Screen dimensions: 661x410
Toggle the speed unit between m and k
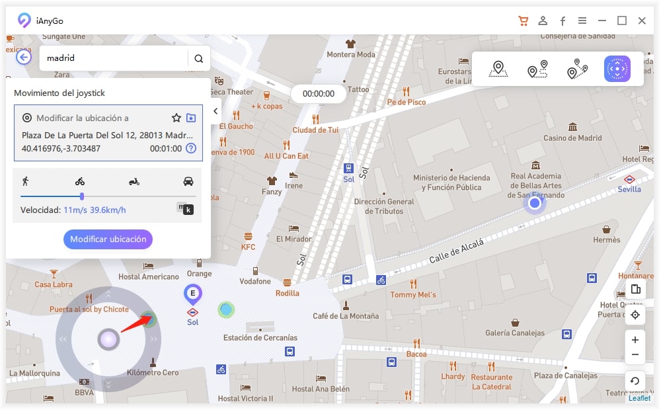click(185, 209)
